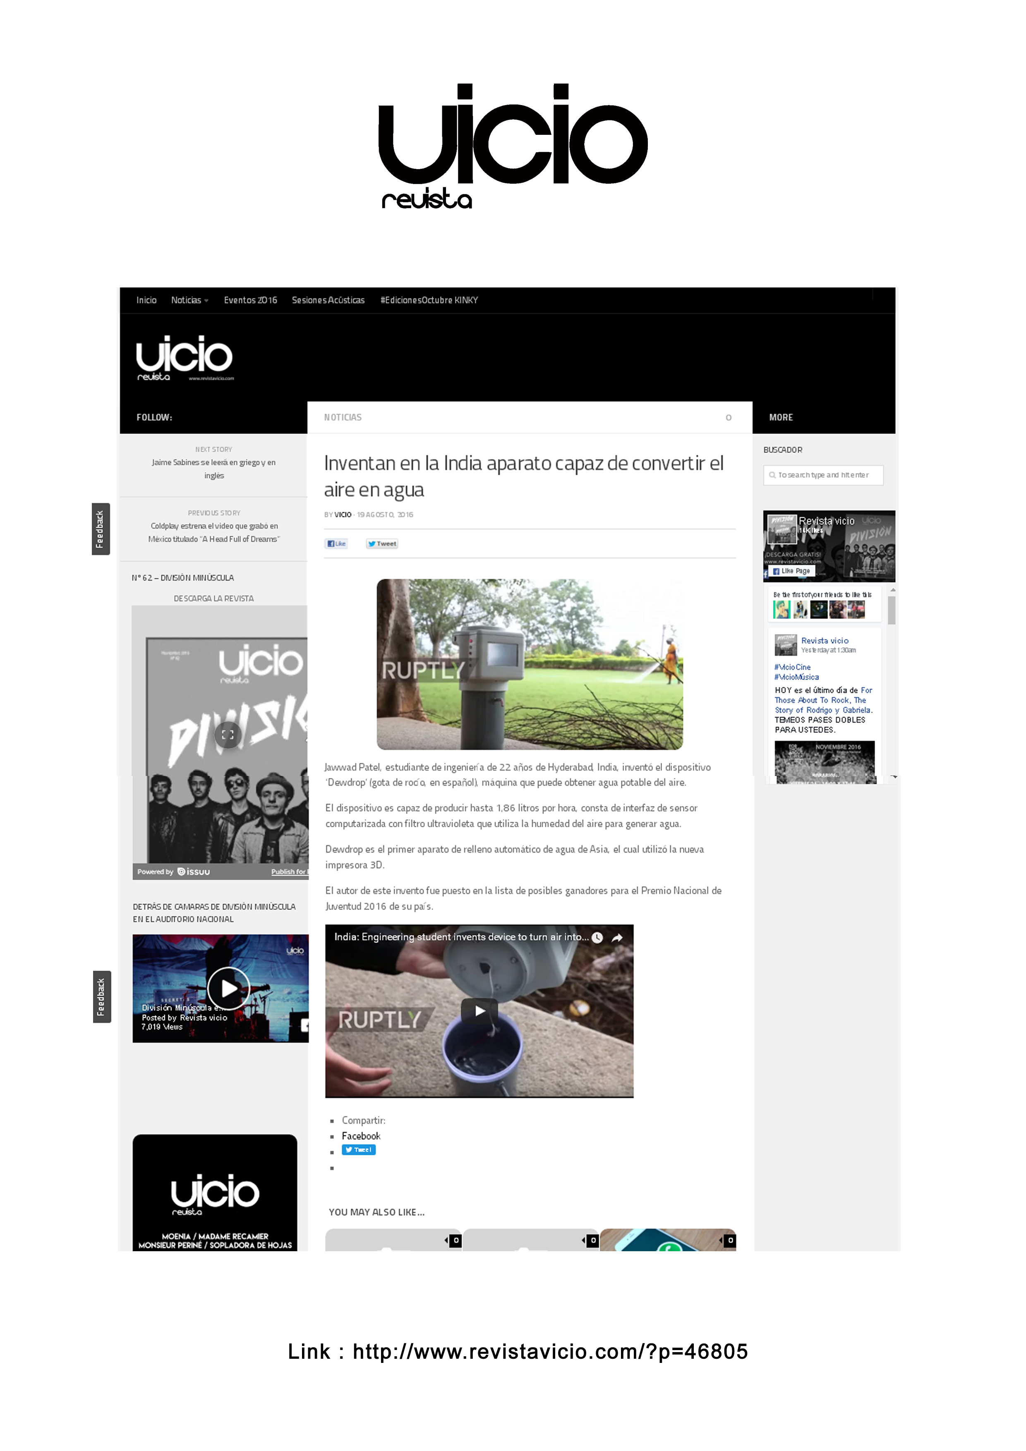Open the Inicio menu item
The width and height of the screenshot is (1026, 1451).
point(146,300)
